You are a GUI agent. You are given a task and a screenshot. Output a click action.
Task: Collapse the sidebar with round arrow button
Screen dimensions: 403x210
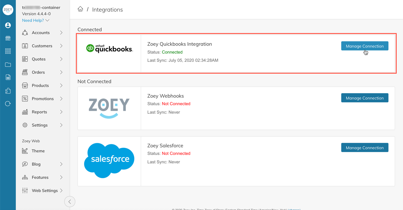coord(70,201)
